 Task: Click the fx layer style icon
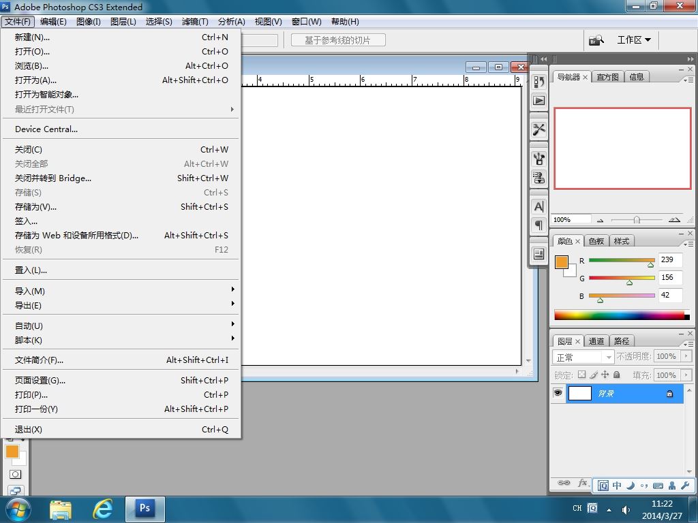point(582,483)
